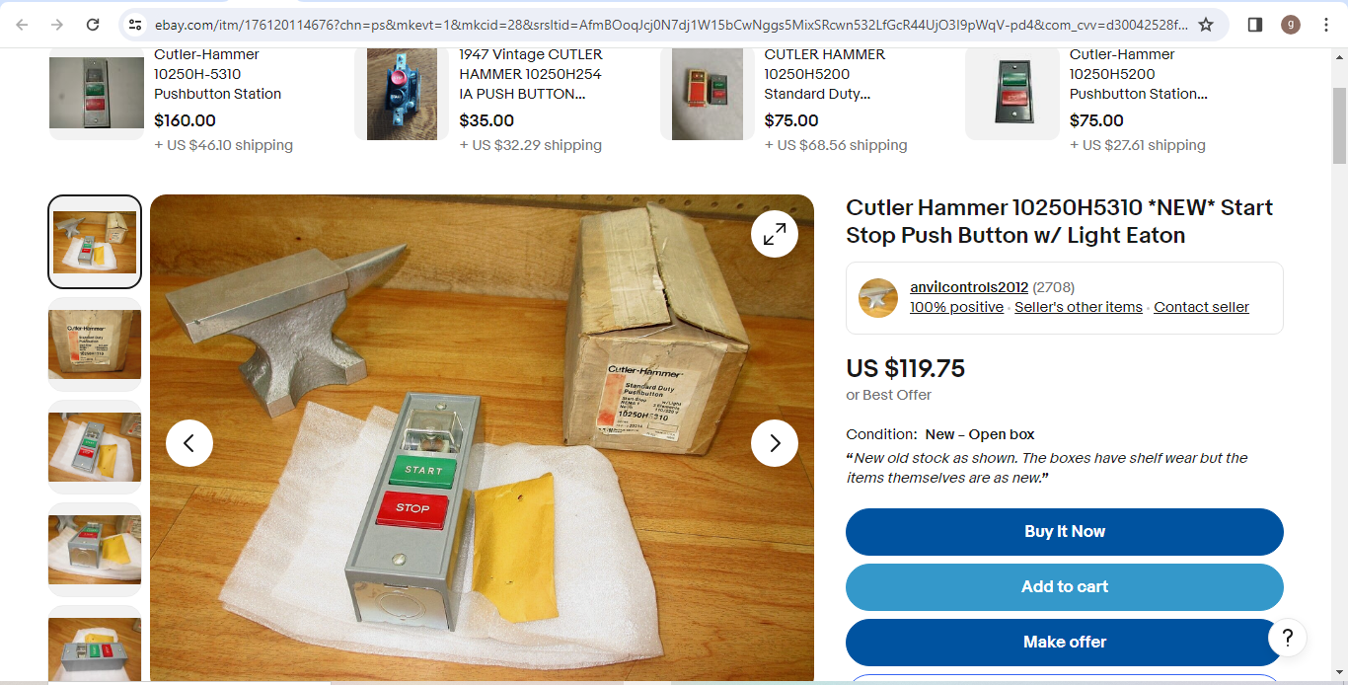The height and width of the screenshot is (685, 1348).
Task: Click the anvilcontrols2012 seller avatar
Action: click(878, 298)
